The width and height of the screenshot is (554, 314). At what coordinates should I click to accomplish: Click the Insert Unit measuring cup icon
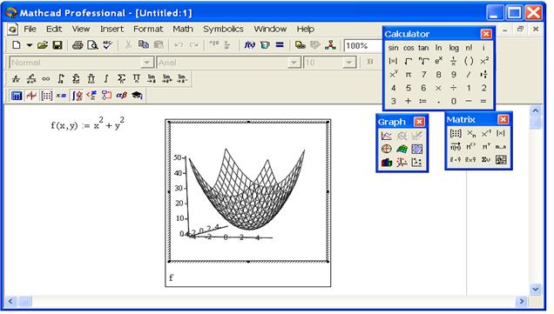pyautogui.click(x=265, y=45)
